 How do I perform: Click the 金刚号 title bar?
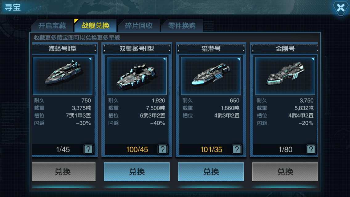[285, 49]
